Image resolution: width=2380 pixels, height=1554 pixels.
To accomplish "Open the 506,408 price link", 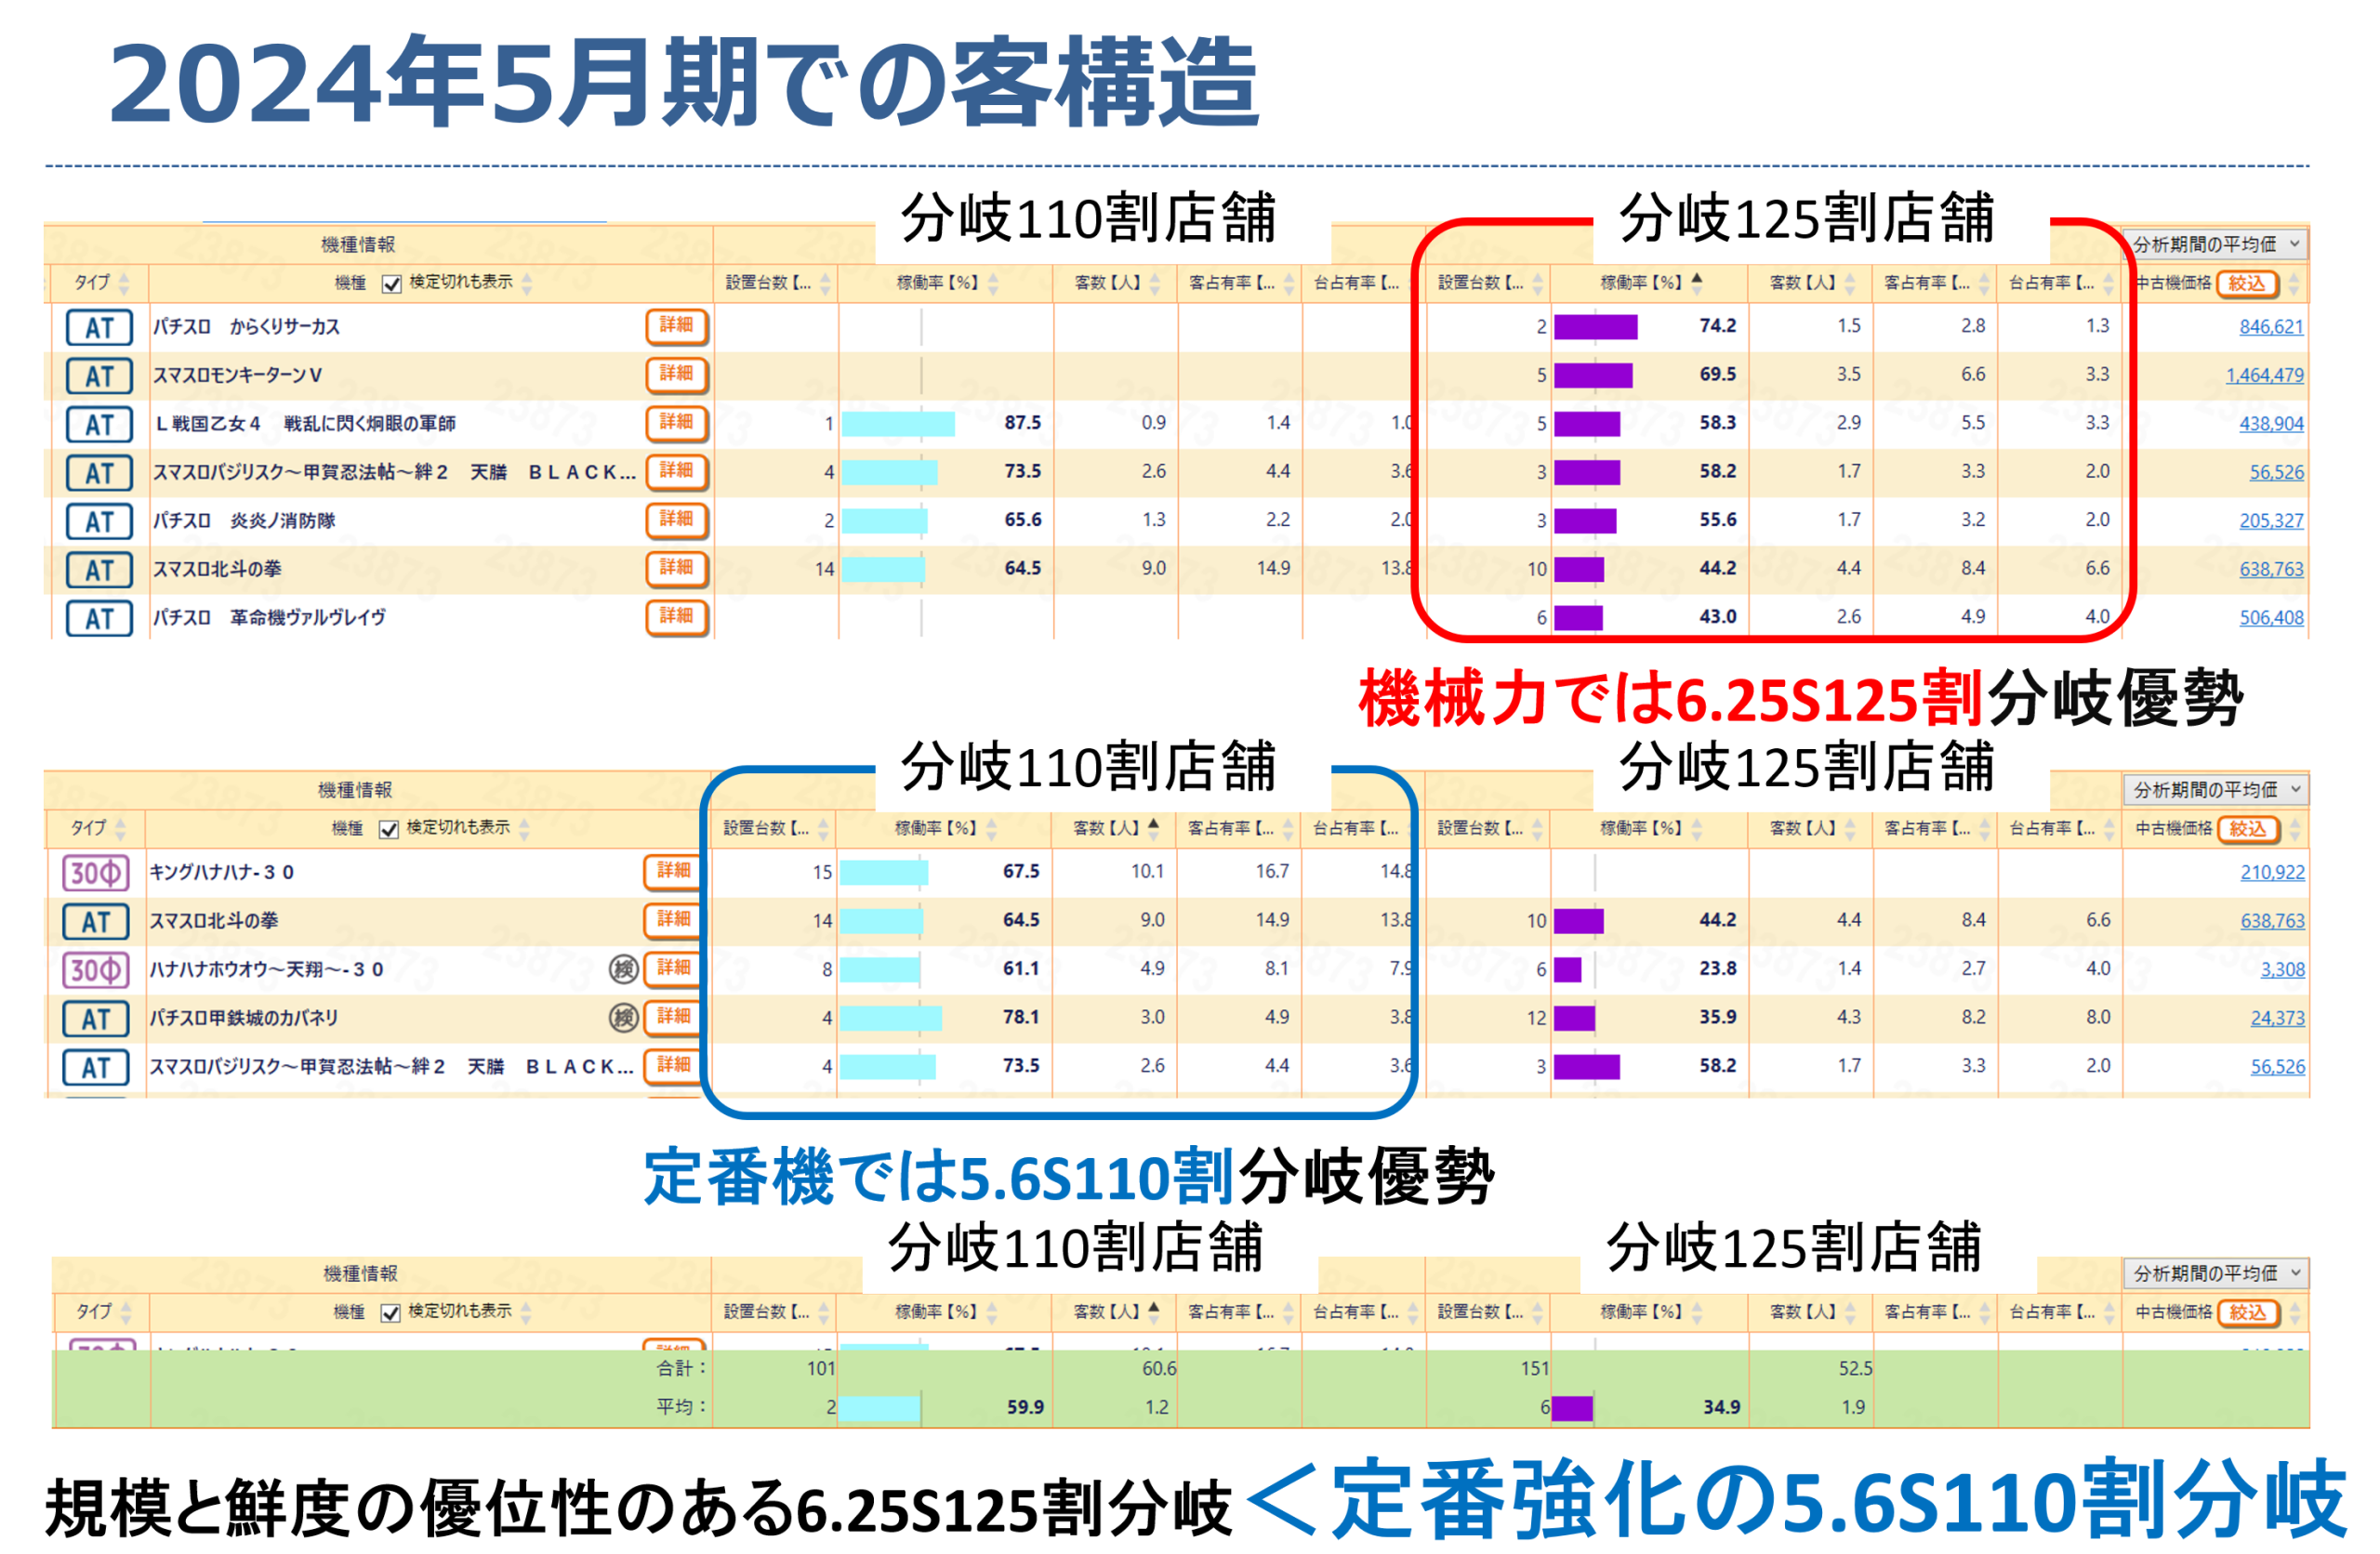I will click(2271, 618).
